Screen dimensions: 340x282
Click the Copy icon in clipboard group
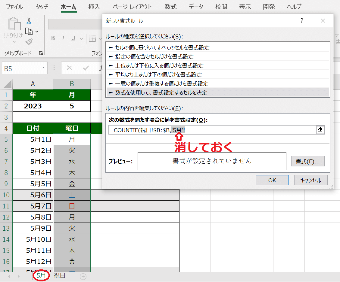pos(29,31)
